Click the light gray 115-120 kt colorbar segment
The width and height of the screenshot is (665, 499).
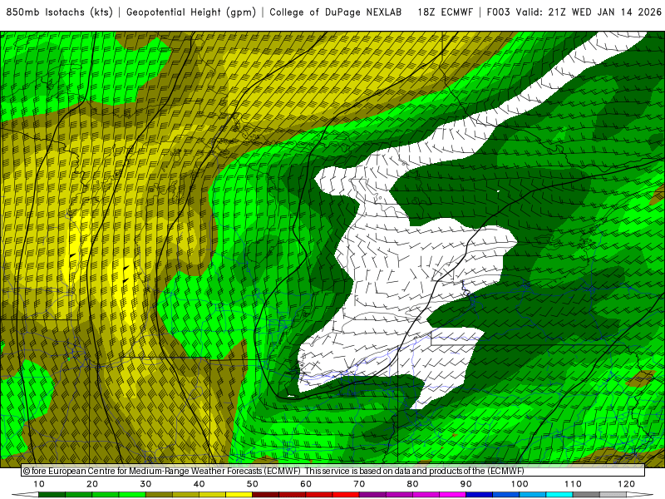click(613, 495)
